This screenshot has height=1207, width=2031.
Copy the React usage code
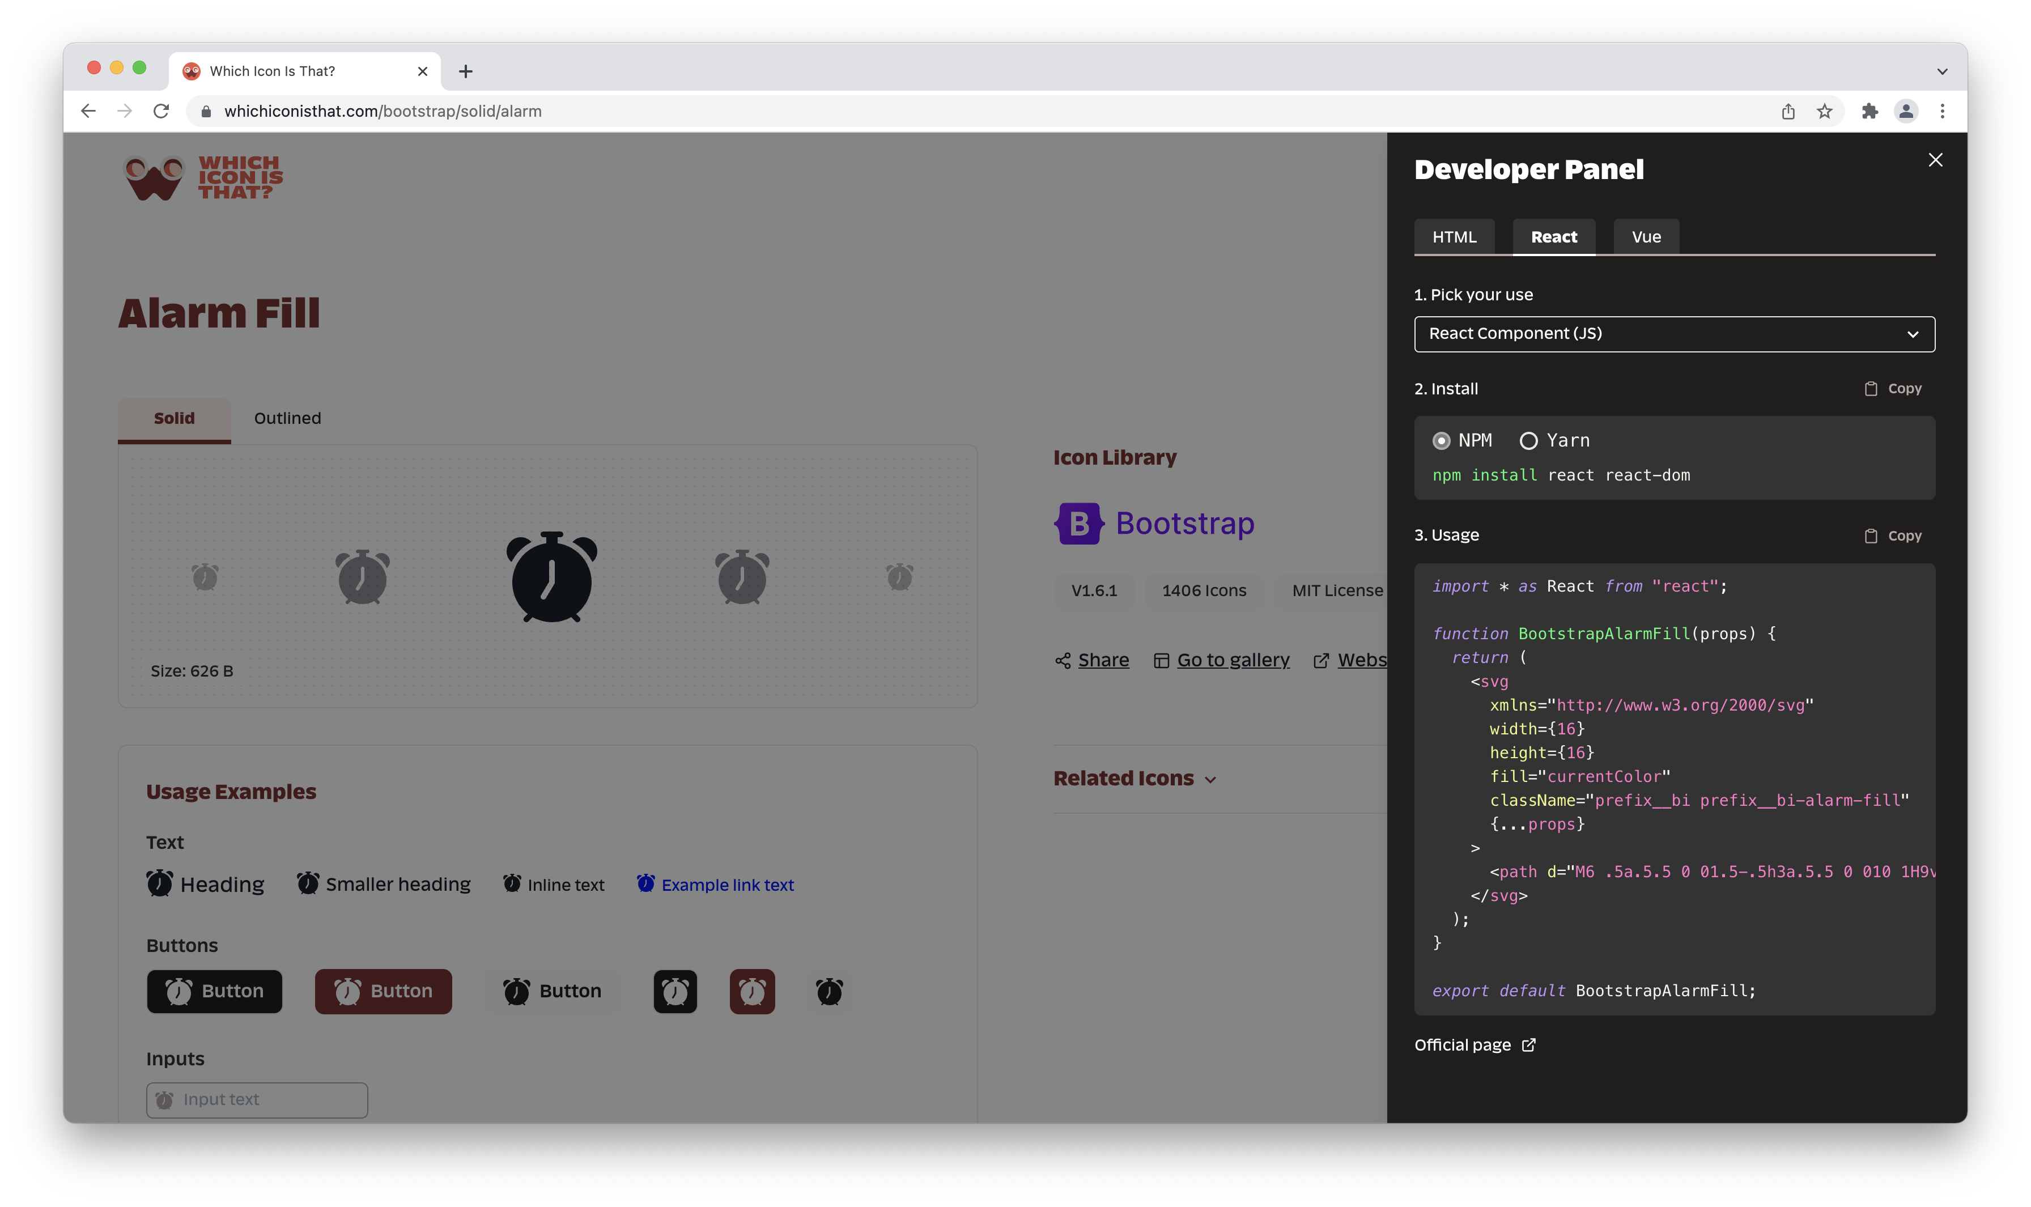pos(1893,535)
